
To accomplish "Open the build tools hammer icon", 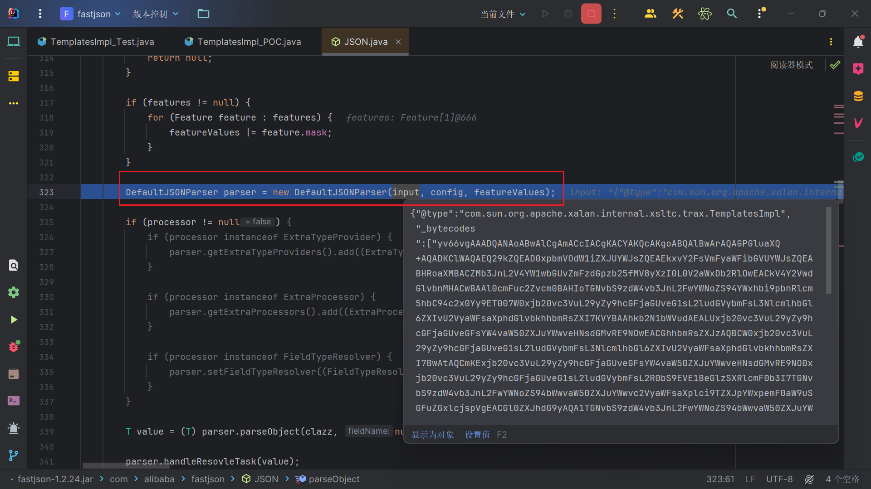I will click(677, 14).
